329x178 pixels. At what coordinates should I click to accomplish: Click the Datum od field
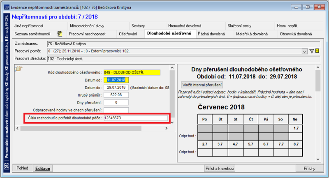pyautogui.click(x=116, y=80)
